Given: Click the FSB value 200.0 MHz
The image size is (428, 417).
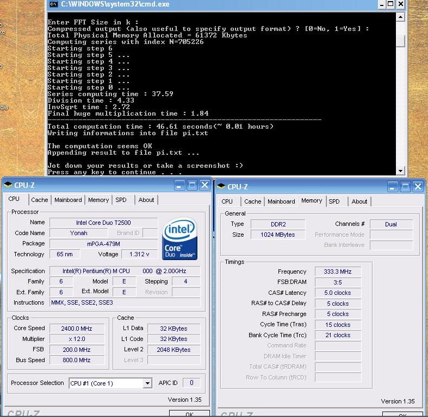Looking at the screenshot, I should (77, 350).
